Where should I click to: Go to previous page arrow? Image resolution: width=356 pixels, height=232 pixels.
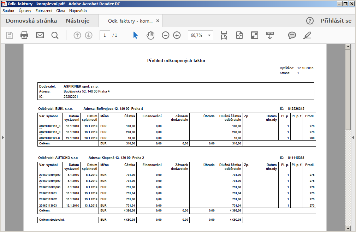pyautogui.click(x=77, y=35)
